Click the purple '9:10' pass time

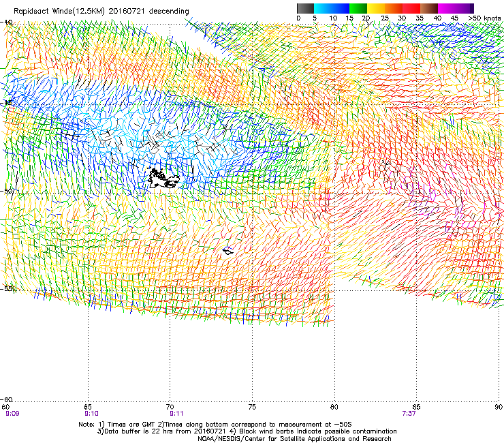pos(91,414)
